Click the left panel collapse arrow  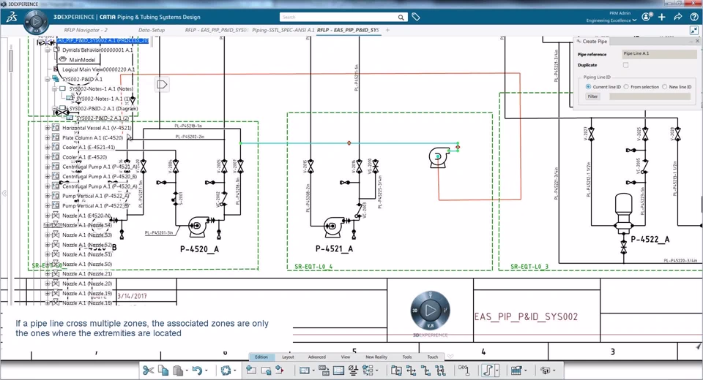4,194
